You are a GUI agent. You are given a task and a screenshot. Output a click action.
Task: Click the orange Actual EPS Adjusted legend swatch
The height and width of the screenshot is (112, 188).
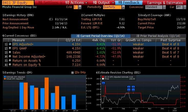pyautogui.click(x=5, y=79)
